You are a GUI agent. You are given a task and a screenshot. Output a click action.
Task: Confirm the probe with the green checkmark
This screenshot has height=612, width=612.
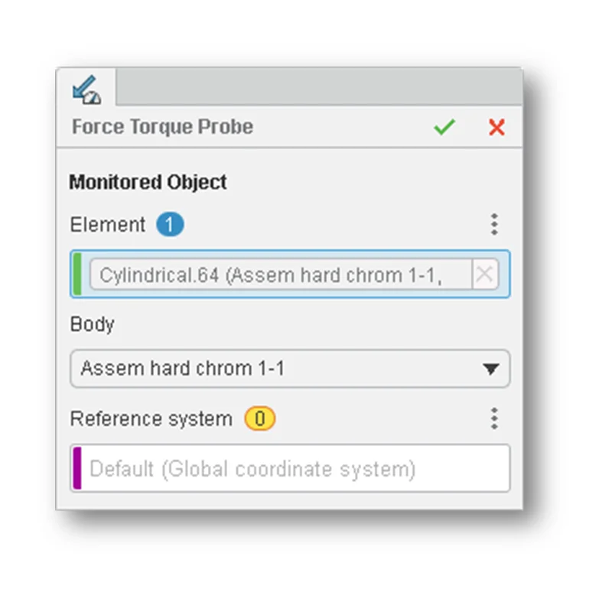444,127
